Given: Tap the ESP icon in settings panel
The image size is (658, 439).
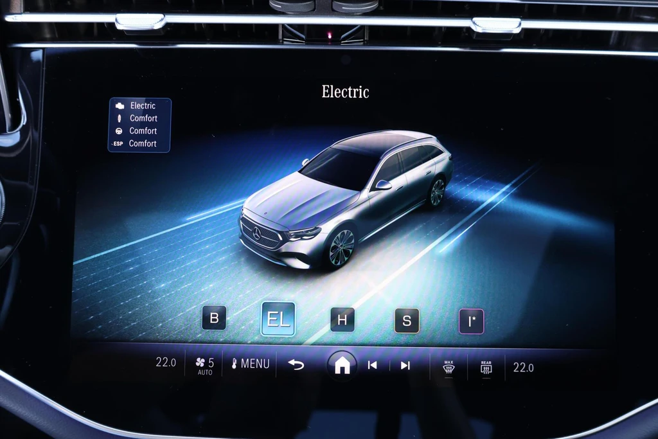Looking at the screenshot, I should [x=118, y=143].
